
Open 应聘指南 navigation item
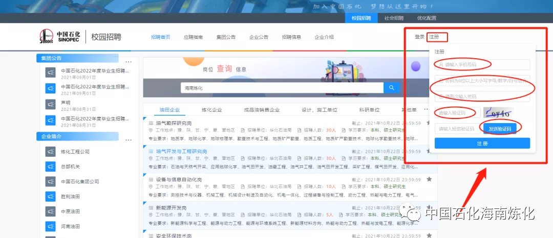[x=193, y=37]
